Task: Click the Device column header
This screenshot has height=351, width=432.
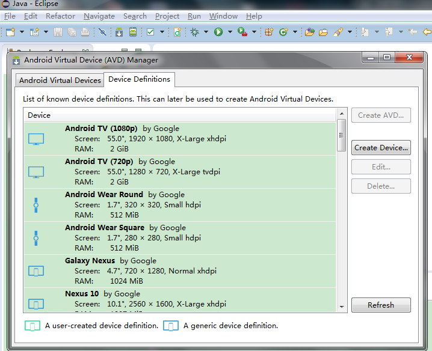Action: click(180, 115)
